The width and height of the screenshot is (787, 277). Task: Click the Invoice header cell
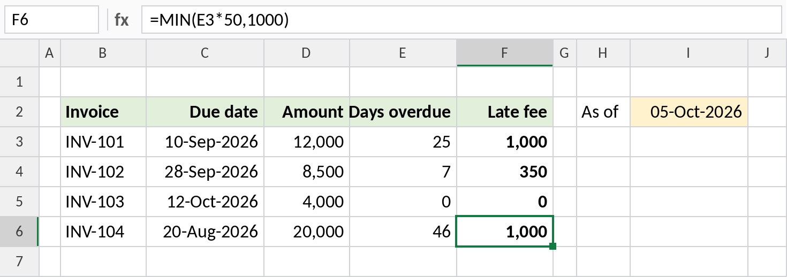click(x=103, y=112)
